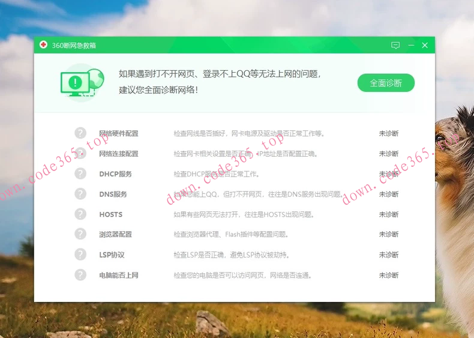Select the 网络连接配置 item label
Viewport: 474px width, 338px height.
[x=119, y=154]
